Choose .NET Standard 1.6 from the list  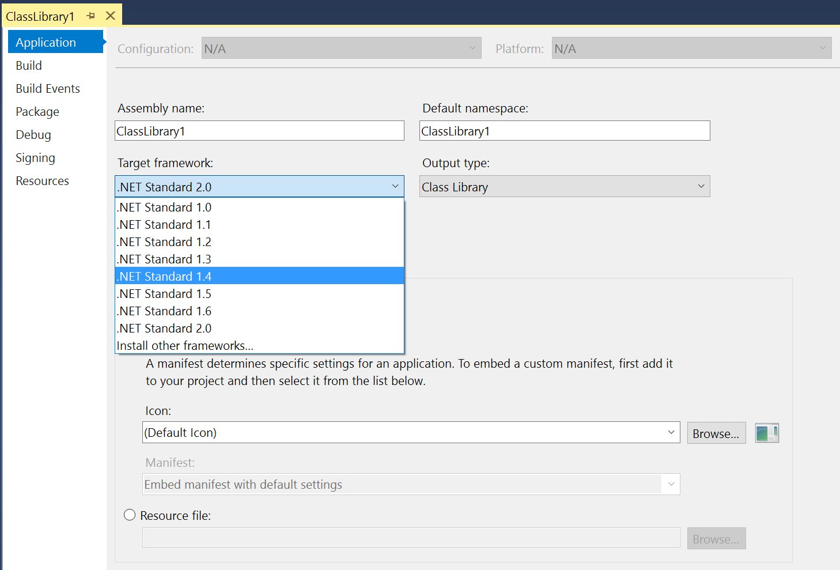coord(259,311)
